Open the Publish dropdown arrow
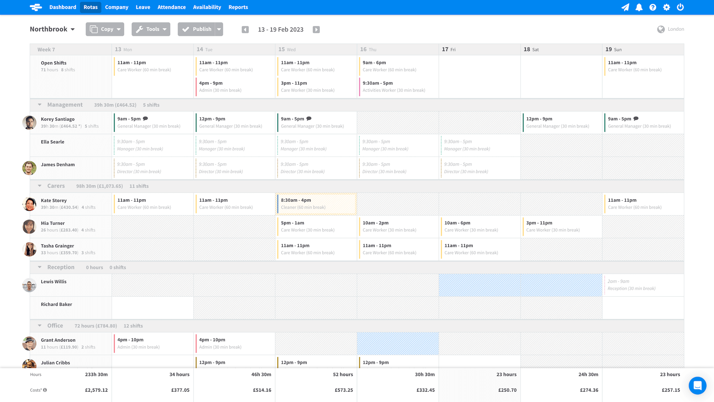714x402 pixels. pyautogui.click(x=219, y=29)
